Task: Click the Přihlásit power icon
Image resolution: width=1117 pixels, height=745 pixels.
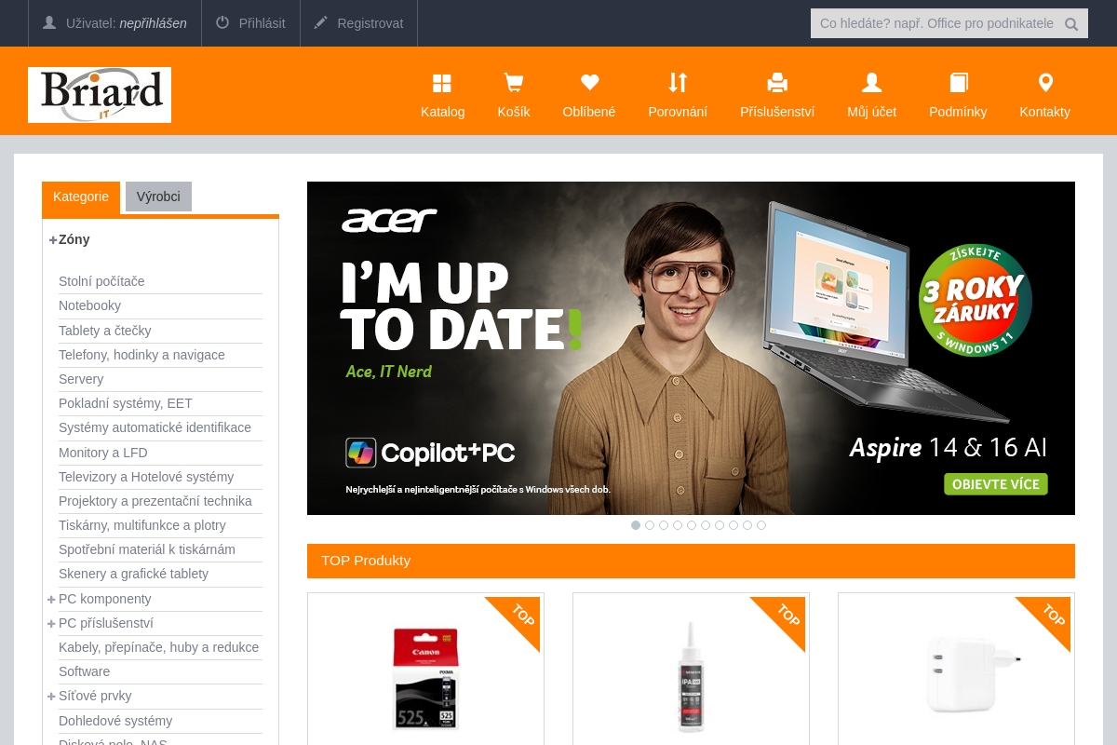Action: click(222, 22)
